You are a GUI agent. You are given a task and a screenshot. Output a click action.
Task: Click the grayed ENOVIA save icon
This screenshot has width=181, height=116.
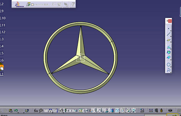tap(73, 4)
